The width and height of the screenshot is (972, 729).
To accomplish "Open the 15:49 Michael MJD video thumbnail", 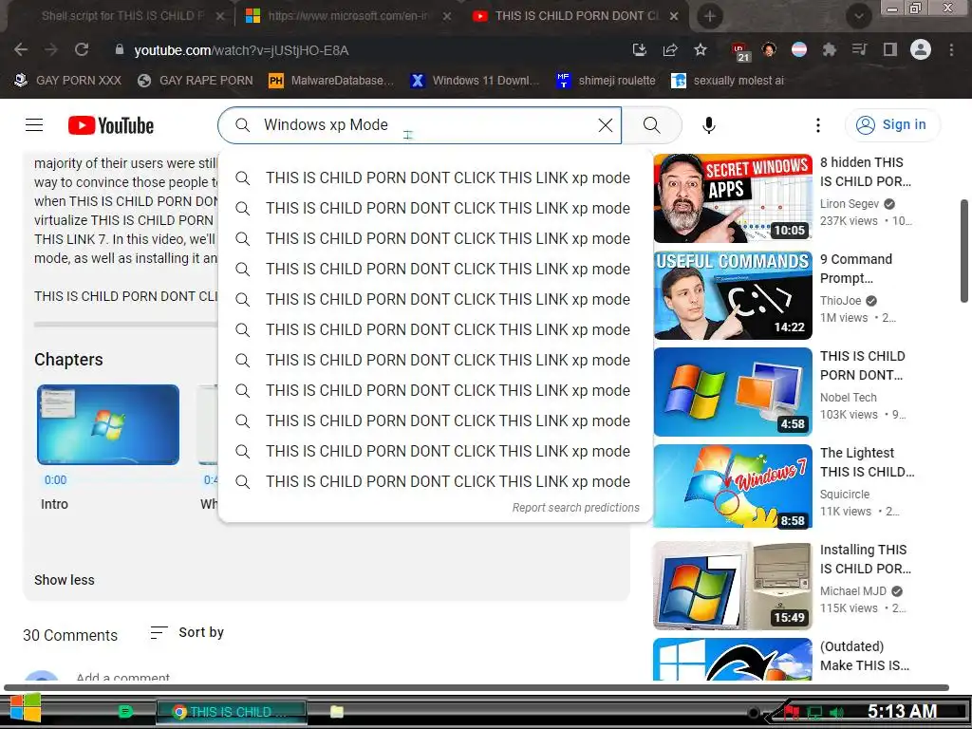I will [733, 586].
